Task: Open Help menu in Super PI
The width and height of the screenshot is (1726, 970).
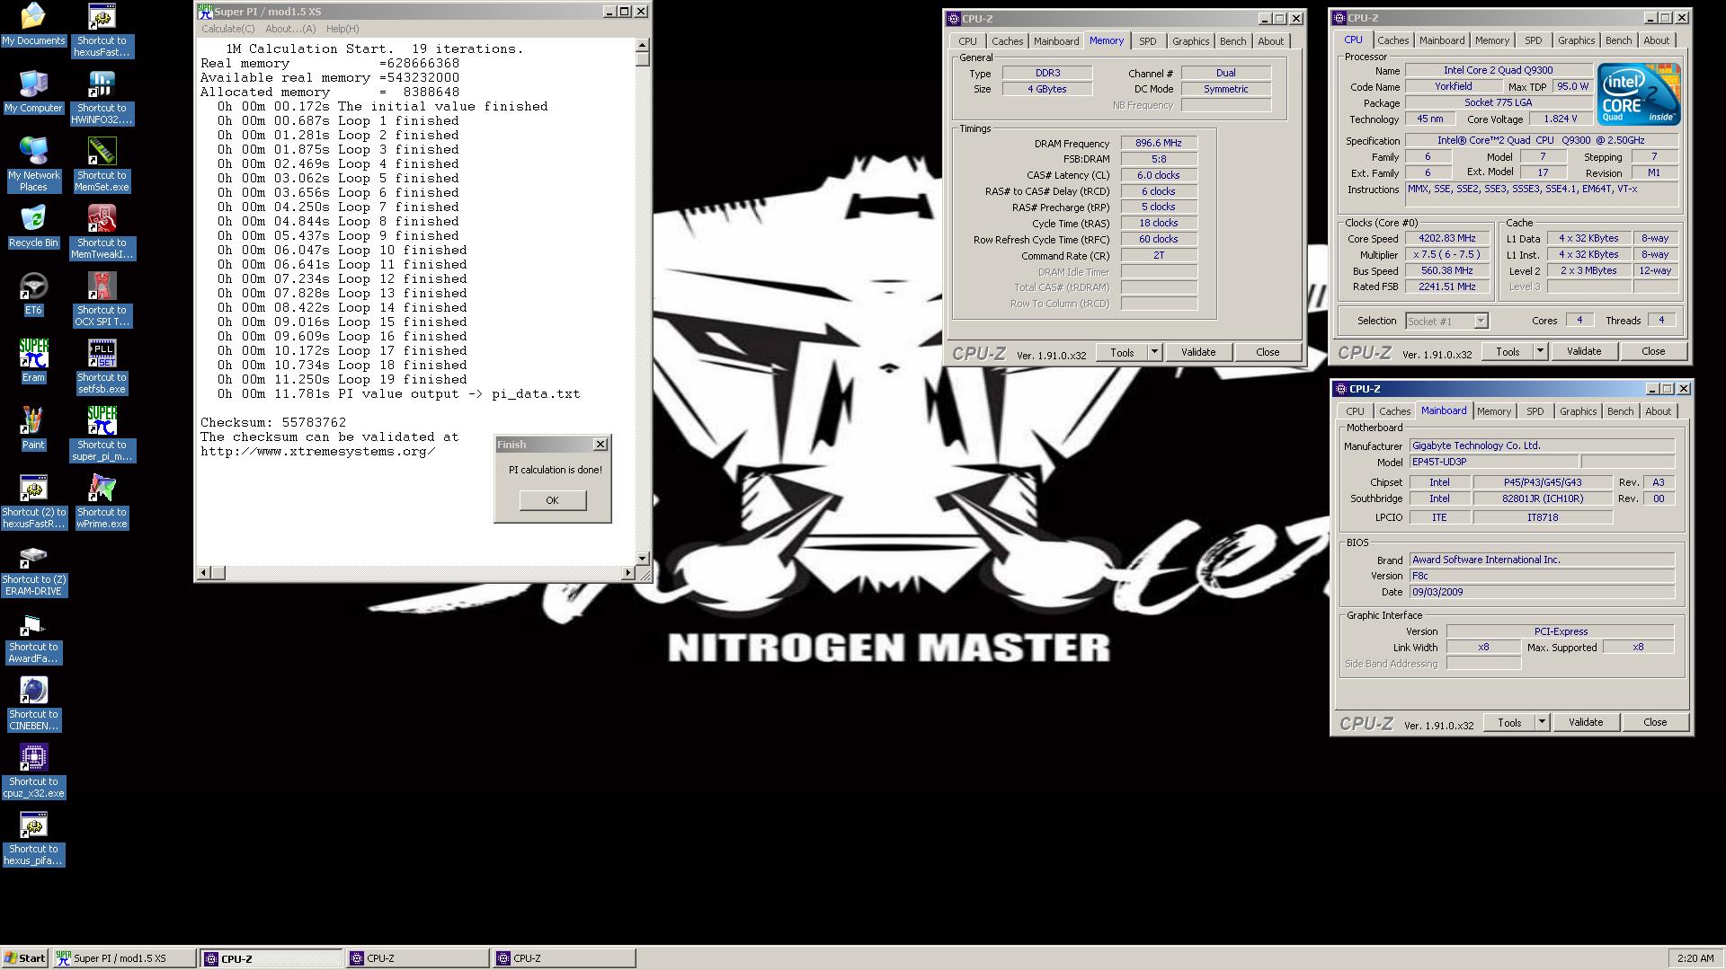Action: pos(343,29)
